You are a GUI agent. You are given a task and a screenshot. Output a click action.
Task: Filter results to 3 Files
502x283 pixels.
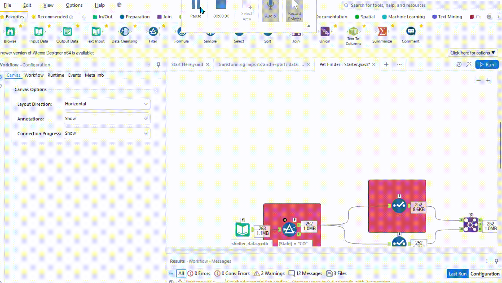[x=337, y=273]
